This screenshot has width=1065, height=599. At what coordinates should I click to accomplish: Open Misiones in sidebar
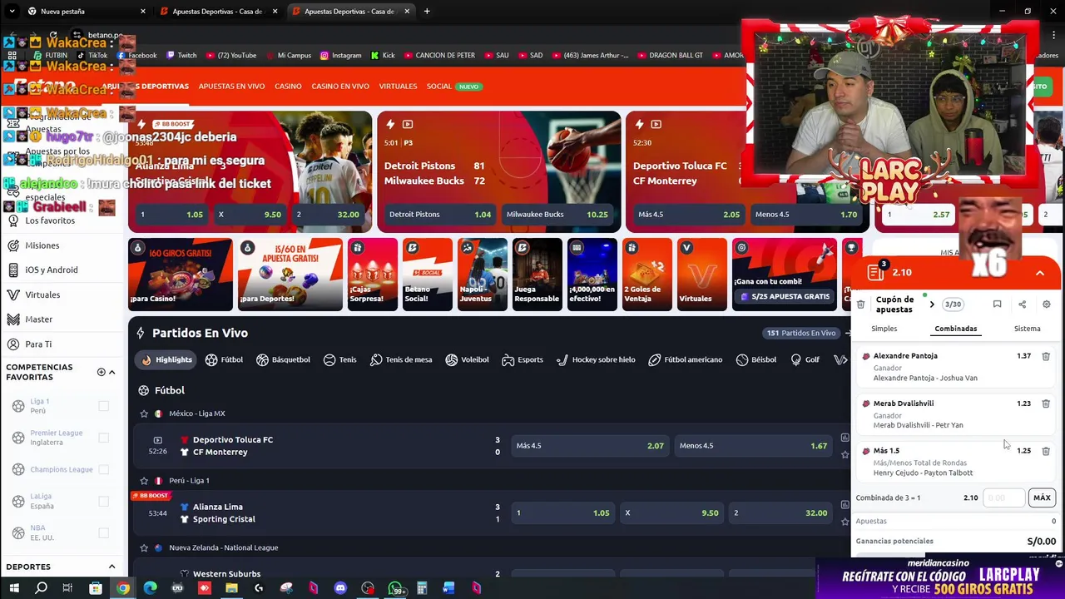coord(42,245)
